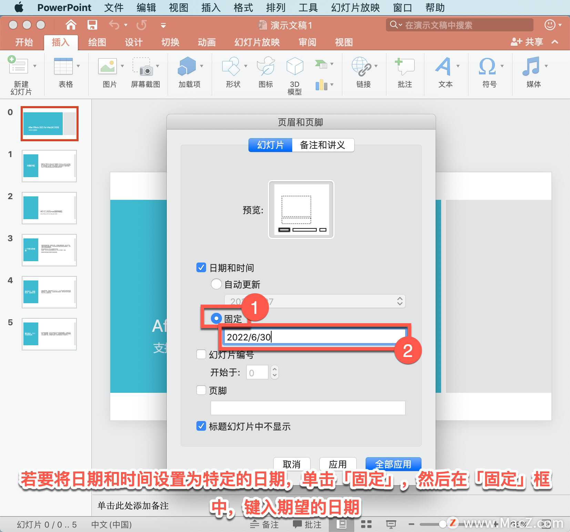The height and width of the screenshot is (532, 570).
Task: Open the 开始 ribbon tab
Action: (24, 42)
